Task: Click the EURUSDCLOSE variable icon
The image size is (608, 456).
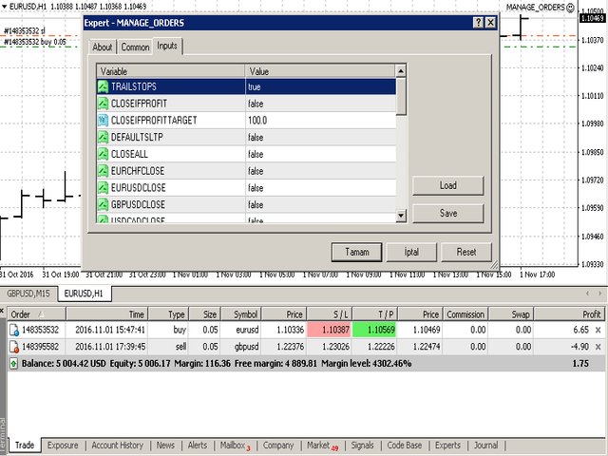Action: (103, 188)
